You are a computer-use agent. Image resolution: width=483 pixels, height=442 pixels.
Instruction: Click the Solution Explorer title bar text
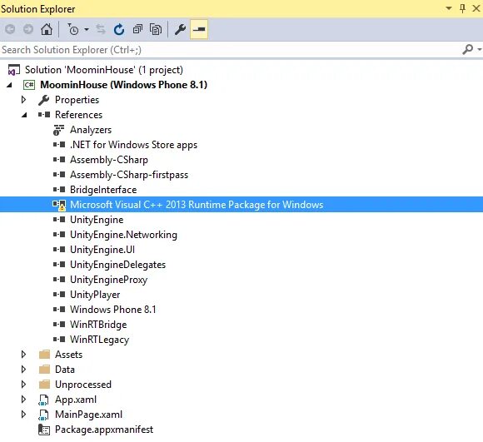click(37, 9)
